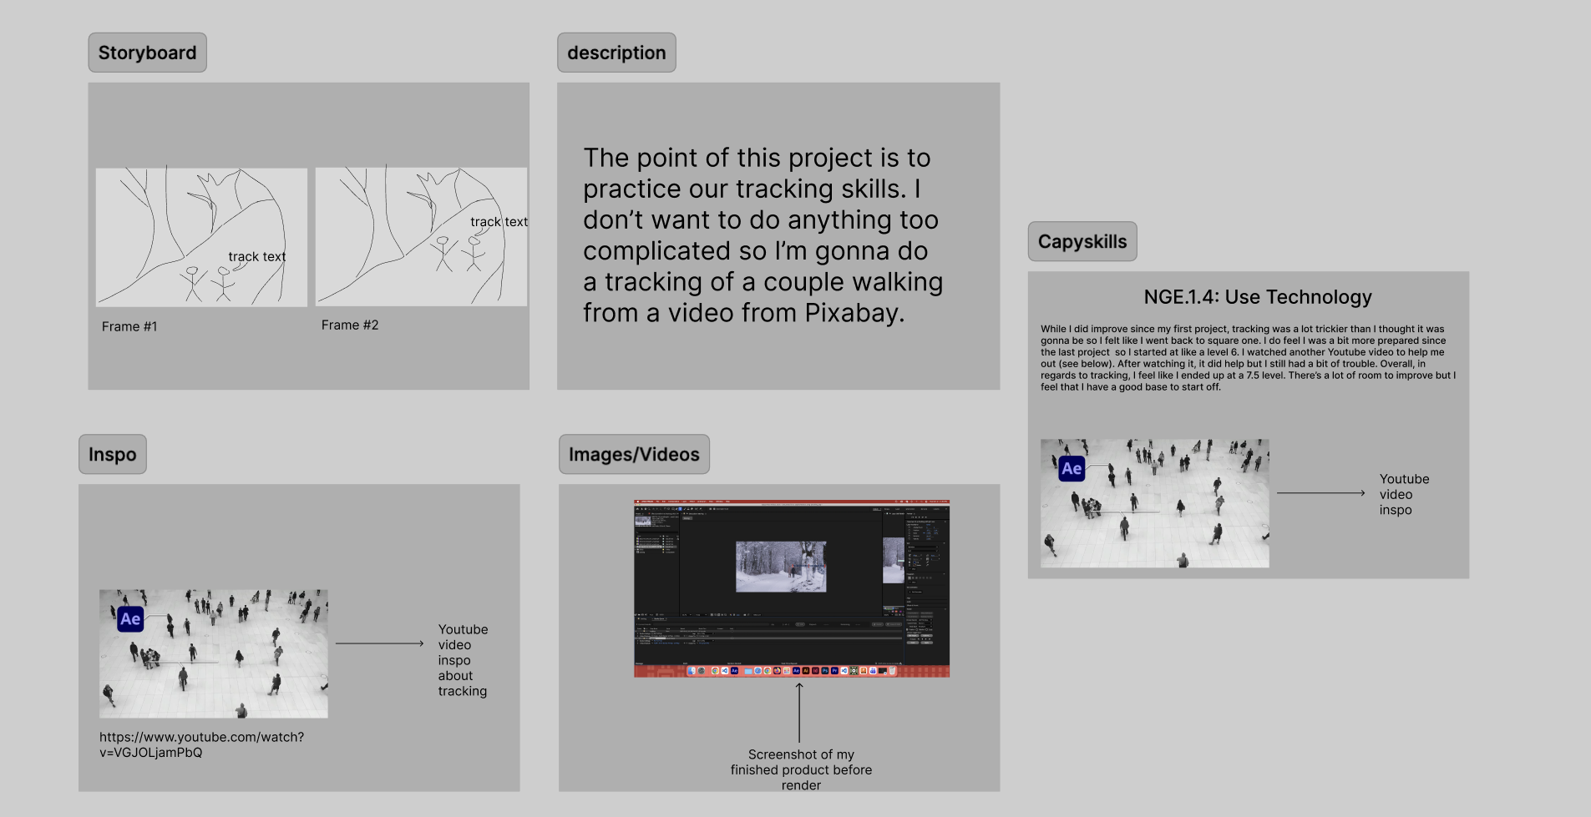Viewport: 1591px width, 817px height.
Task: Select the After Effects screenshot image
Action: (792, 588)
